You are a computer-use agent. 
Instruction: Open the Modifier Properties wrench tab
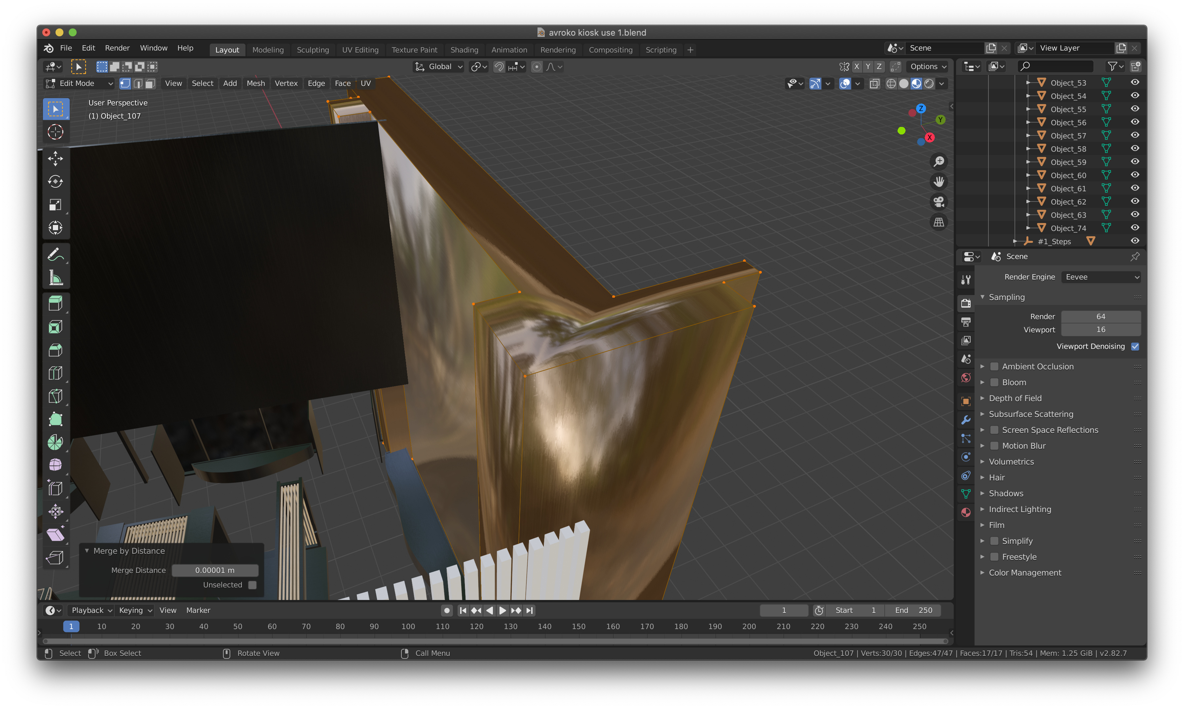point(966,420)
